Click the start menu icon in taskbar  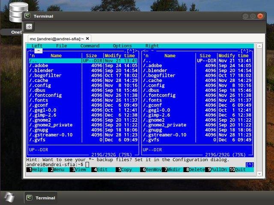tap(9, 197)
